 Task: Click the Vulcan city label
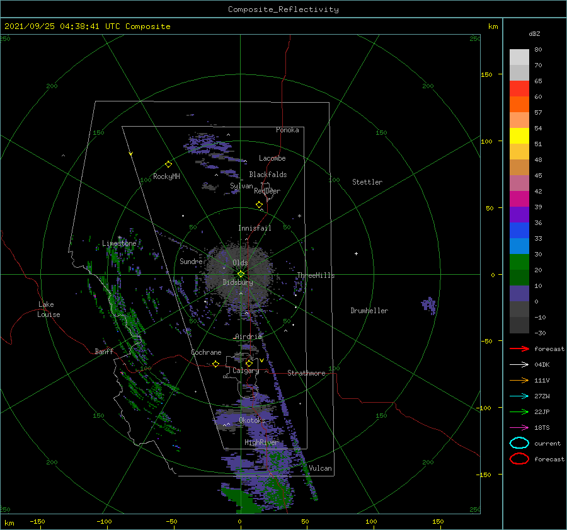pyautogui.click(x=320, y=468)
